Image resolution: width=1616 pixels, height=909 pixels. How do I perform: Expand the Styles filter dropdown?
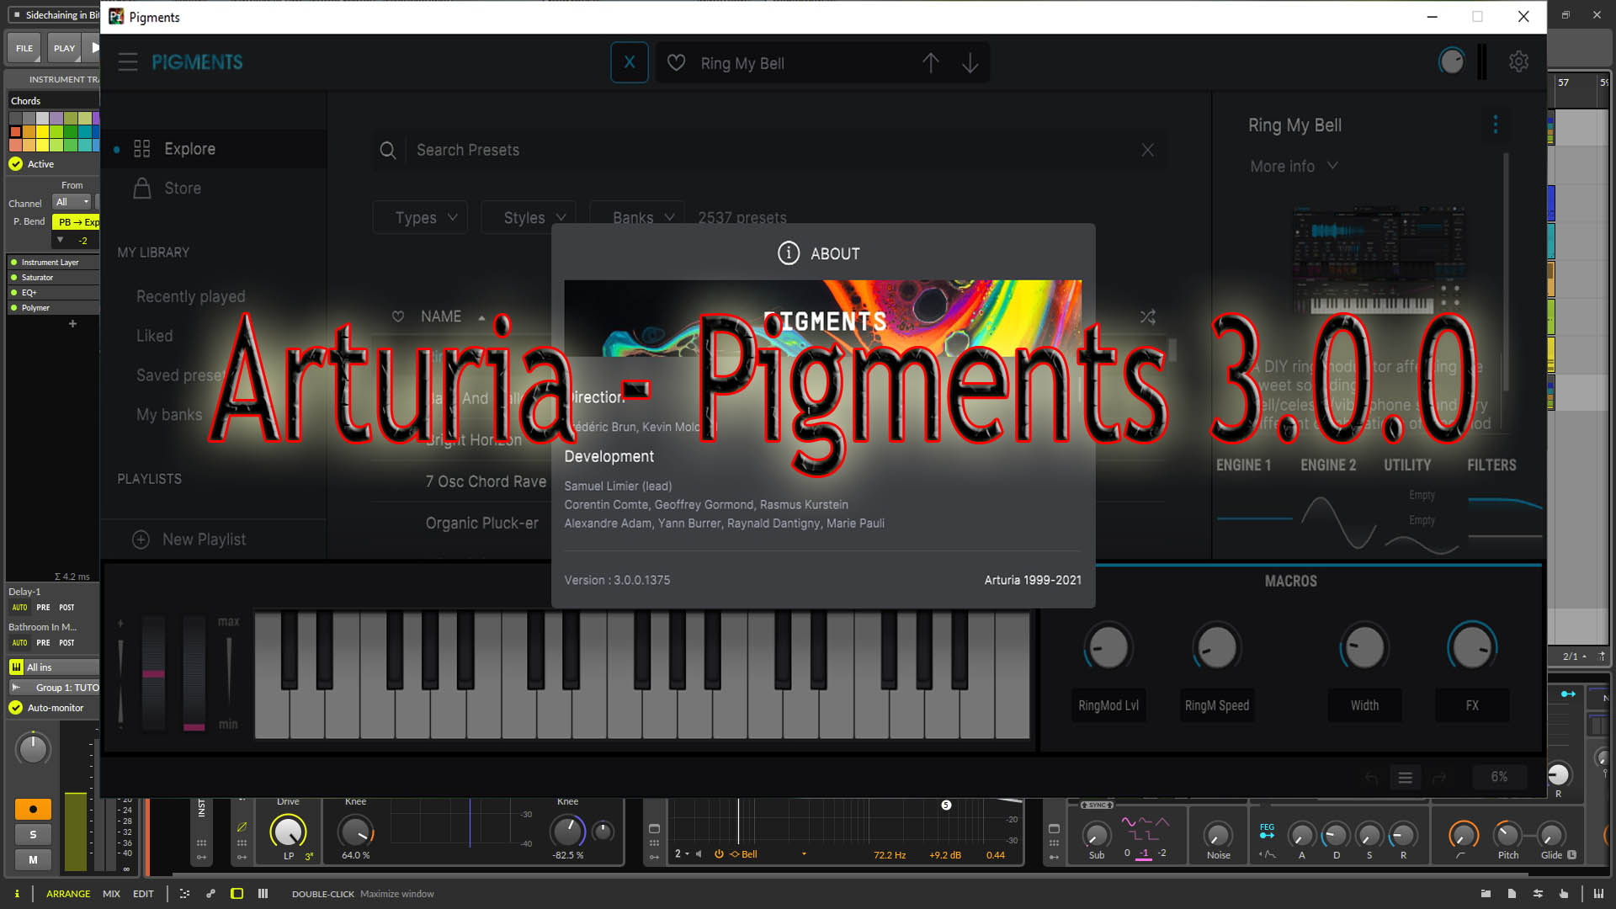[529, 218]
